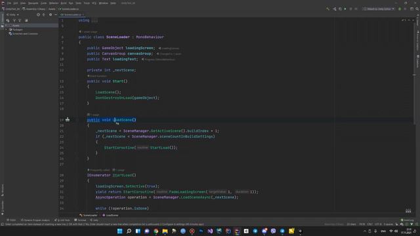Click the taskbar search magnifier icon
Image resolution: width=420 pixels, height=236 pixels.
pos(129,231)
